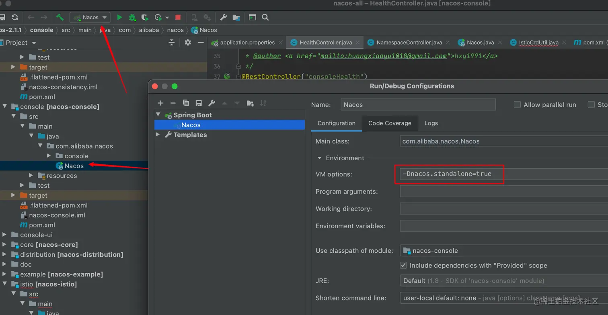The width and height of the screenshot is (608, 315).
Task: Run with Coverage shield icon
Action: coord(145,17)
